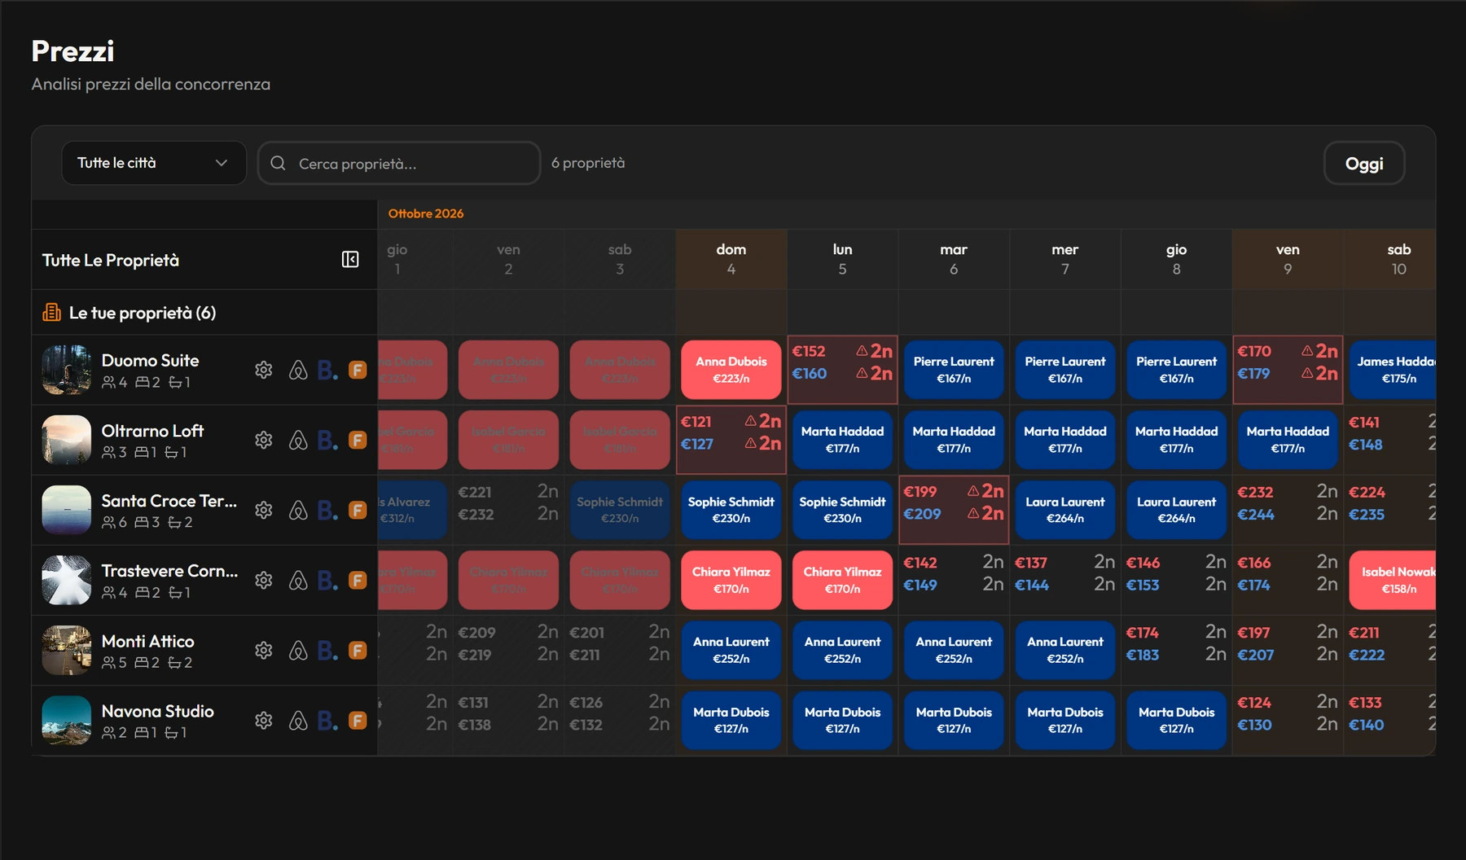Click orange F icon for Trastevere row
Image resolution: width=1466 pixels, height=860 pixels.
click(x=358, y=581)
